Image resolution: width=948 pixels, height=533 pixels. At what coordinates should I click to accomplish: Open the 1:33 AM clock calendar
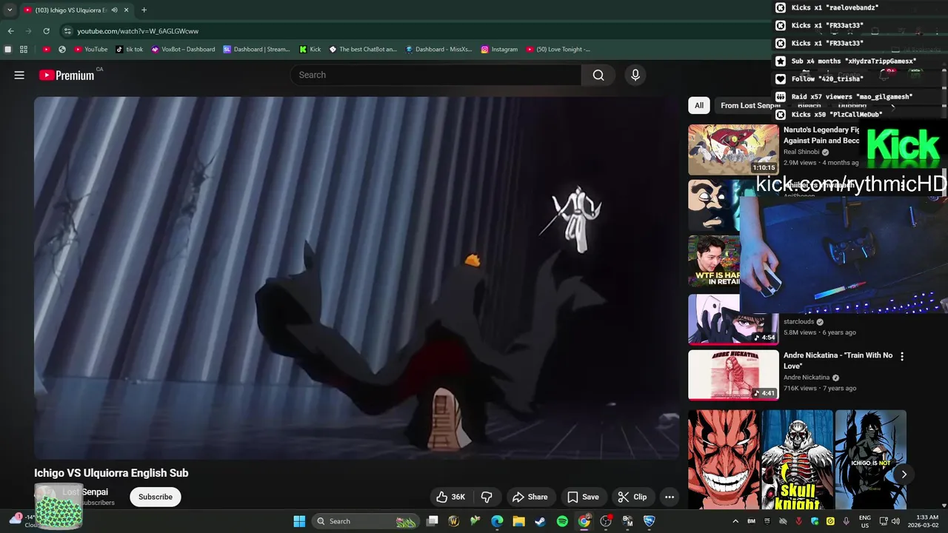pos(922,521)
